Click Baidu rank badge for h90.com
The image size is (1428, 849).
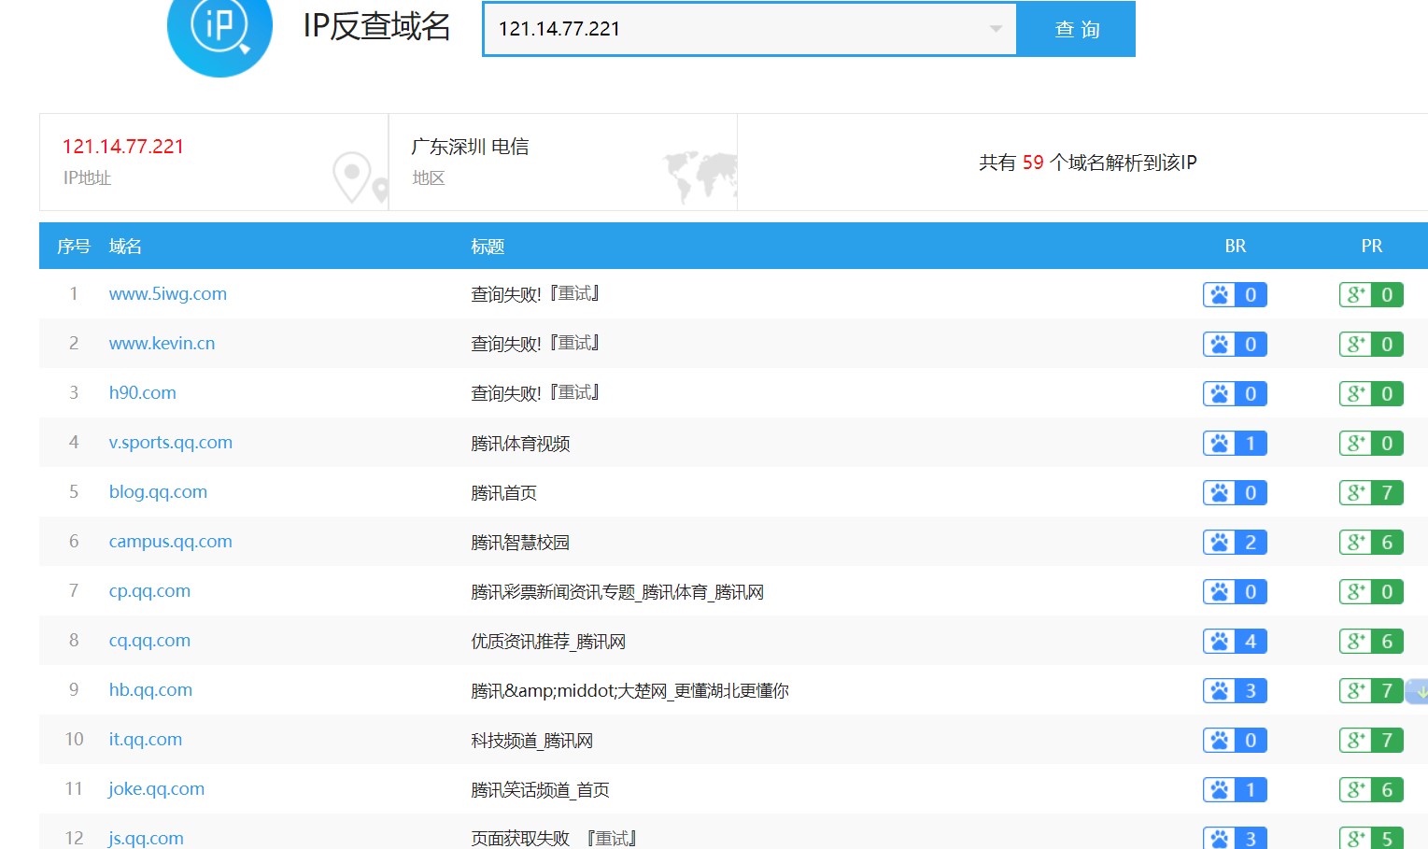[1235, 394]
